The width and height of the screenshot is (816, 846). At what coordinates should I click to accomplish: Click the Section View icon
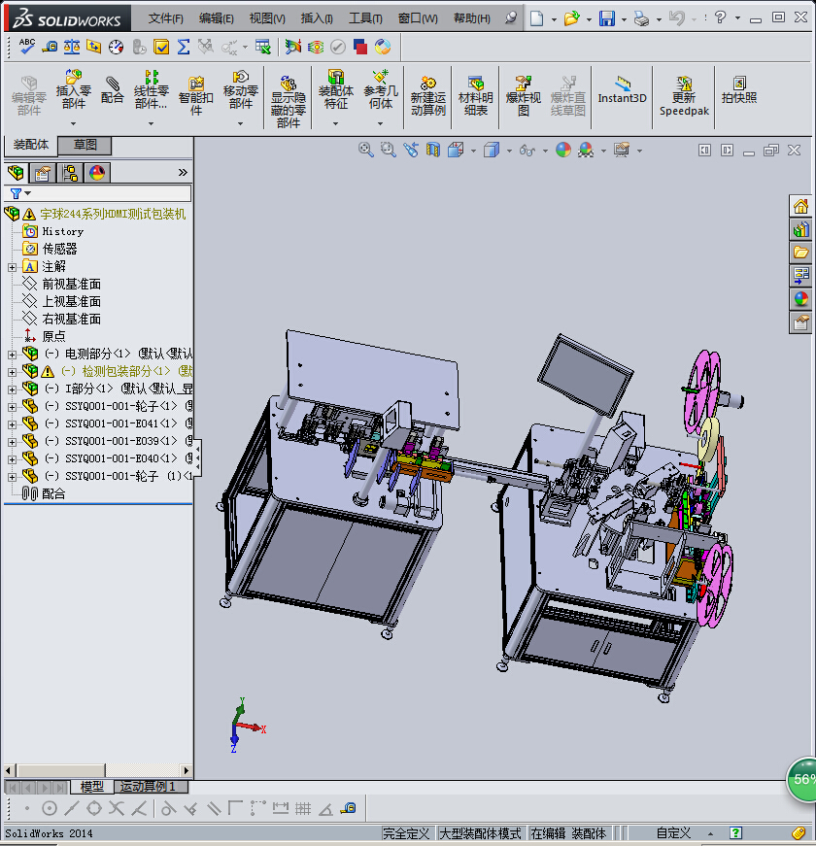pyautogui.click(x=433, y=150)
